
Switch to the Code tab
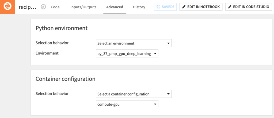55,7
